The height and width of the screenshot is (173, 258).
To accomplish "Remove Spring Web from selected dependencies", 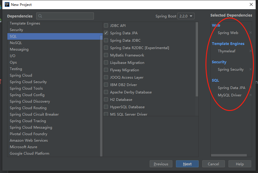I will [x=251, y=33].
